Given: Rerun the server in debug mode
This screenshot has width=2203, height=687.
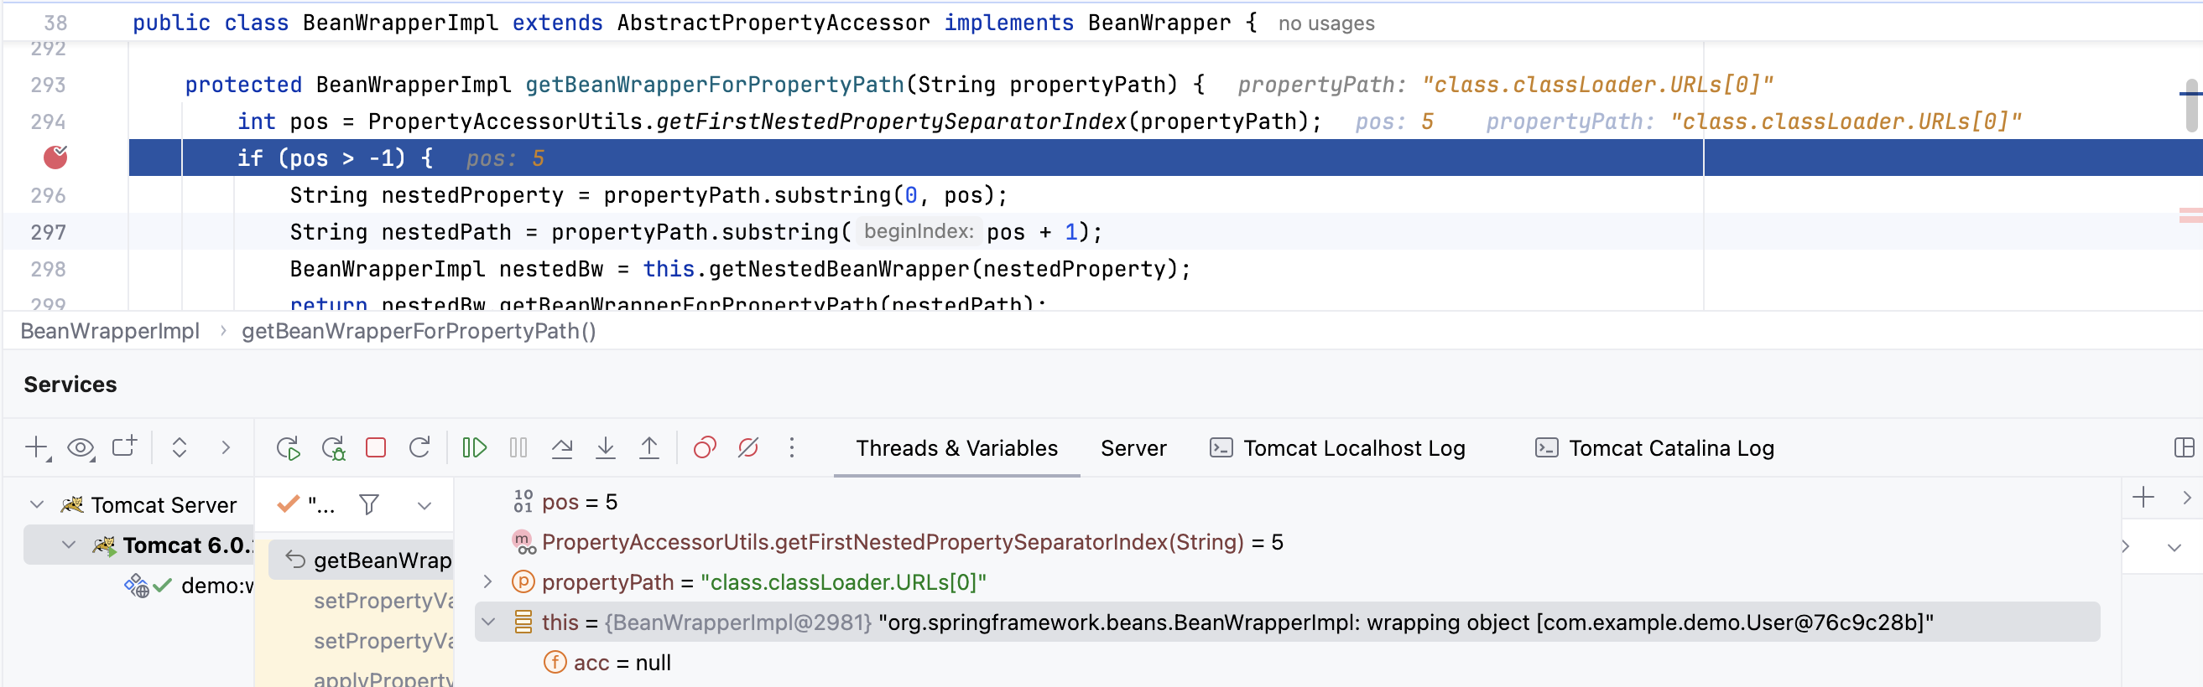Looking at the screenshot, I should pyautogui.click(x=333, y=447).
